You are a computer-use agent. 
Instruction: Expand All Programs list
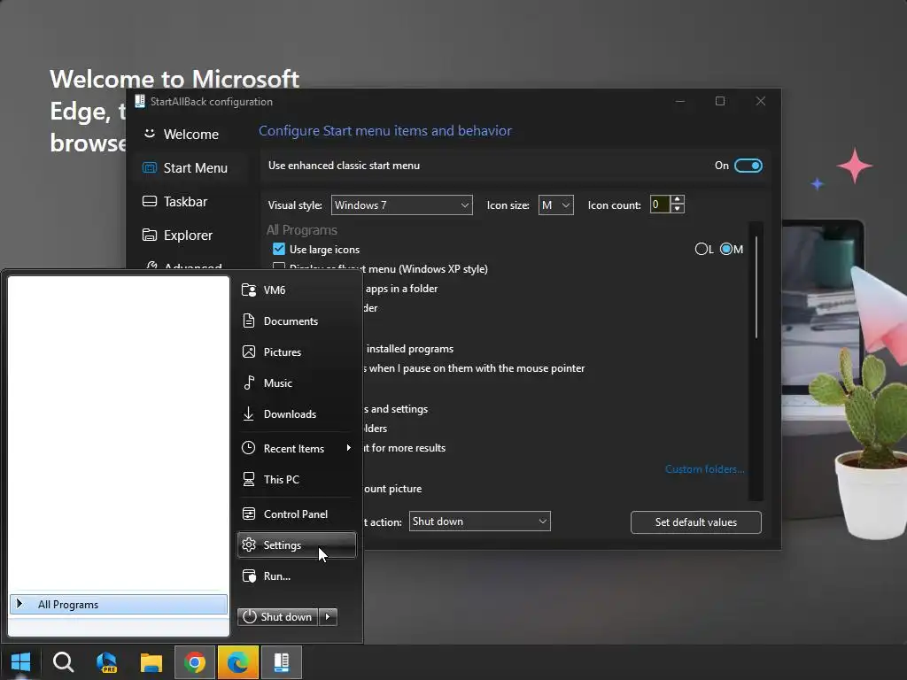click(119, 604)
